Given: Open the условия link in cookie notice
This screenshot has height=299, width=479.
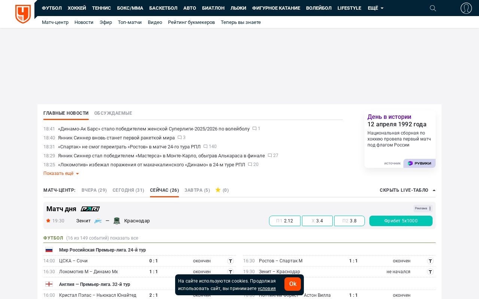Looking at the screenshot, I should click(x=267, y=289).
